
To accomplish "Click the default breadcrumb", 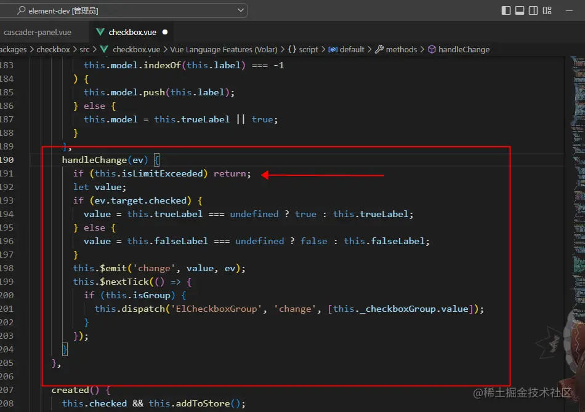I will click(352, 50).
